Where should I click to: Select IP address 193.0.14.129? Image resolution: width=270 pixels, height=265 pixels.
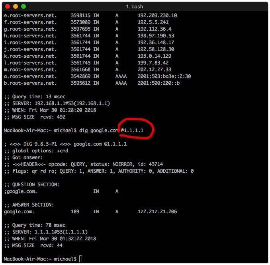pos(155,56)
